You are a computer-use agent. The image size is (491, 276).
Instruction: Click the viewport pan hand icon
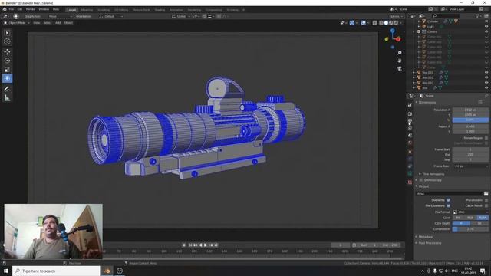click(400, 61)
